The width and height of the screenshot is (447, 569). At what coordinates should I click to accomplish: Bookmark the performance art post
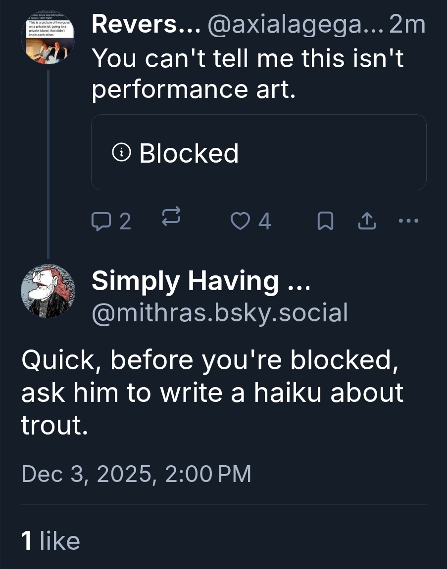pos(324,222)
